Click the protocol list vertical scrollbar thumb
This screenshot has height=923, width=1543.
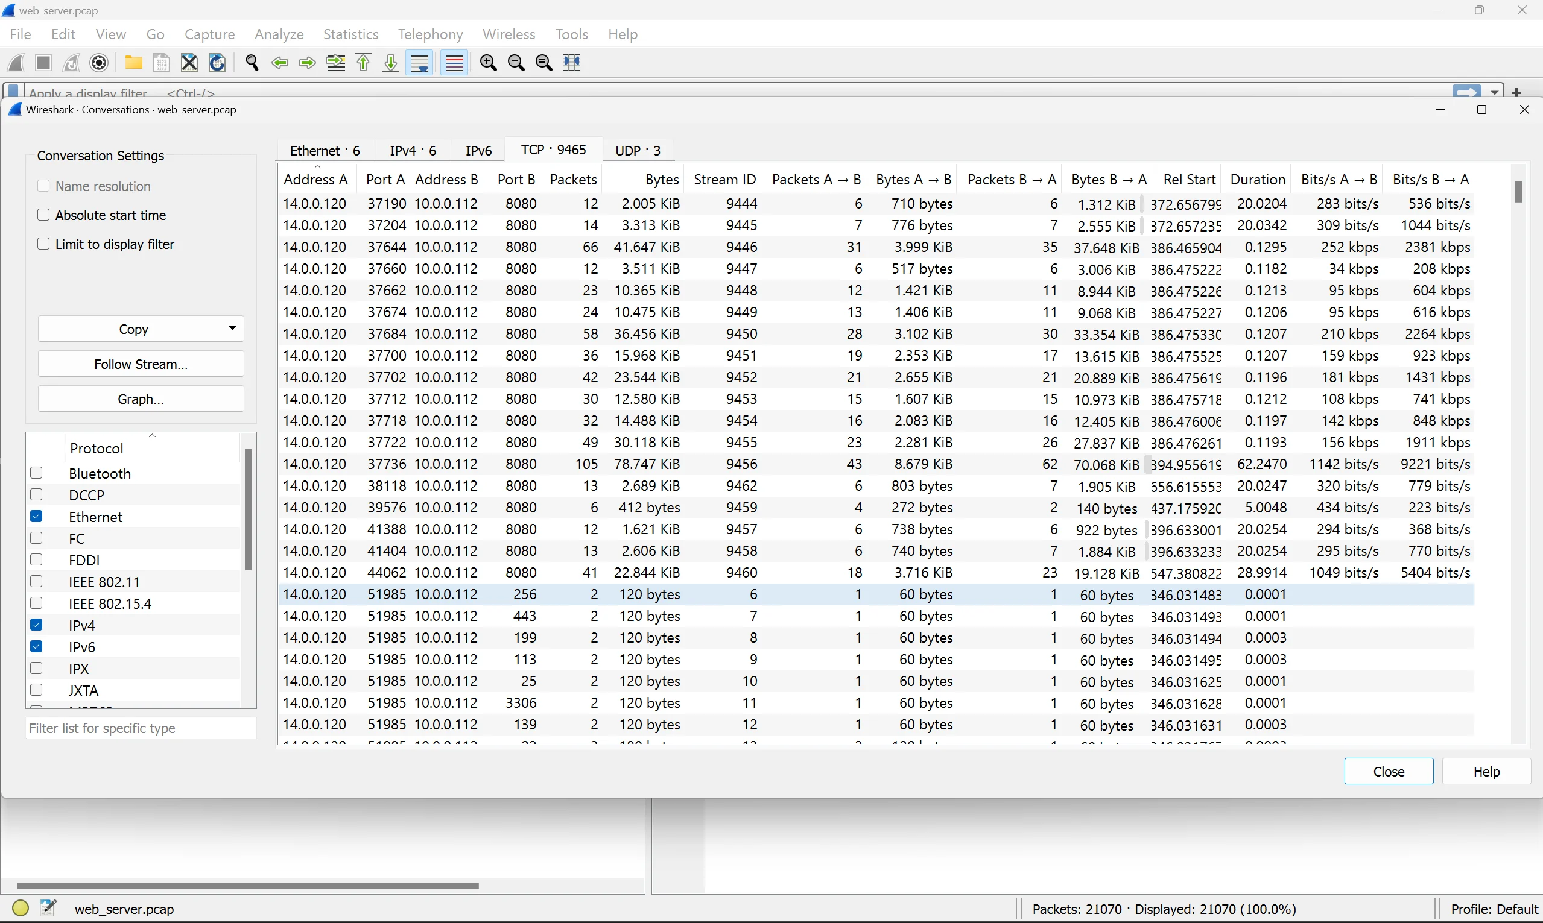coord(249,509)
